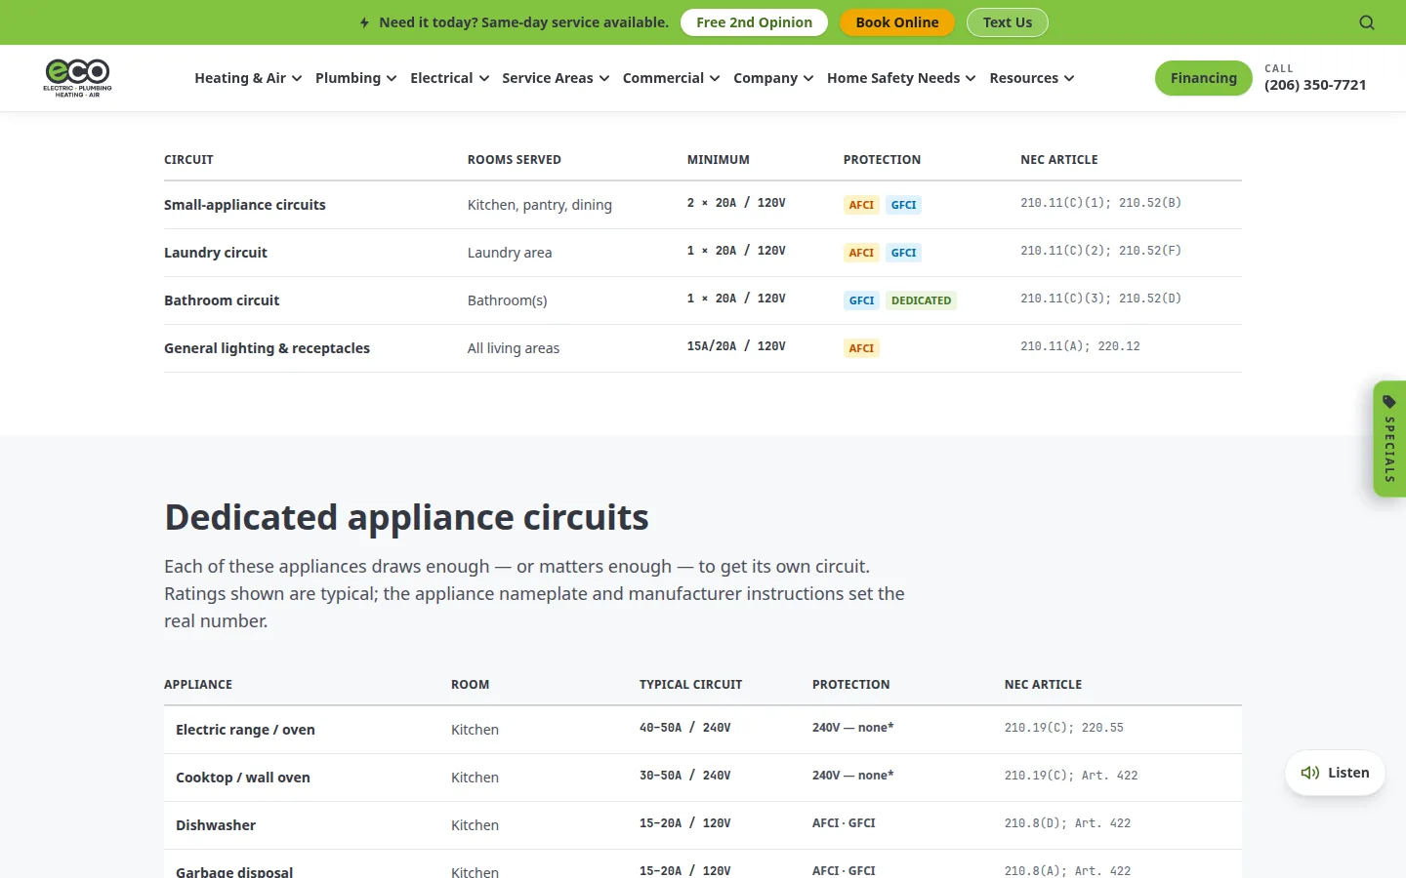The height and width of the screenshot is (878, 1406).
Task: Click NEC reference 210.11(C)(2); 210.52(F)
Action: (1100, 251)
